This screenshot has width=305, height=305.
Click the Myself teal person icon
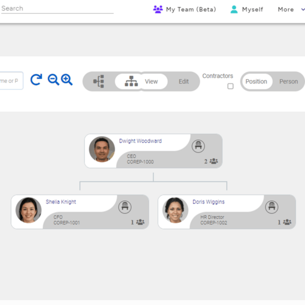[x=234, y=9]
